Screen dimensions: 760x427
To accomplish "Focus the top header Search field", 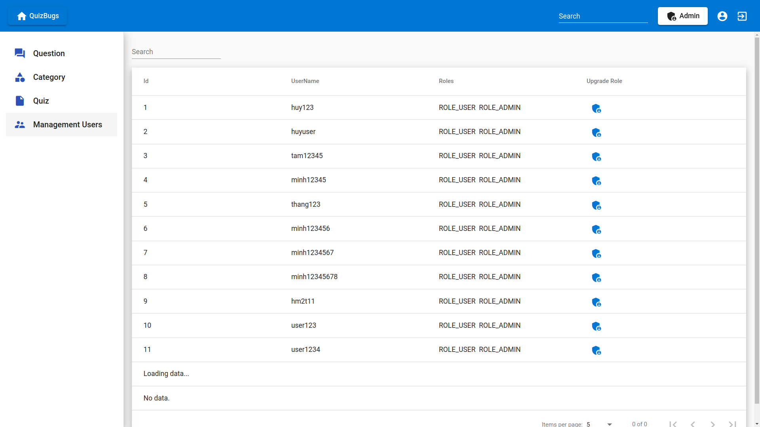I will point(603,16).
